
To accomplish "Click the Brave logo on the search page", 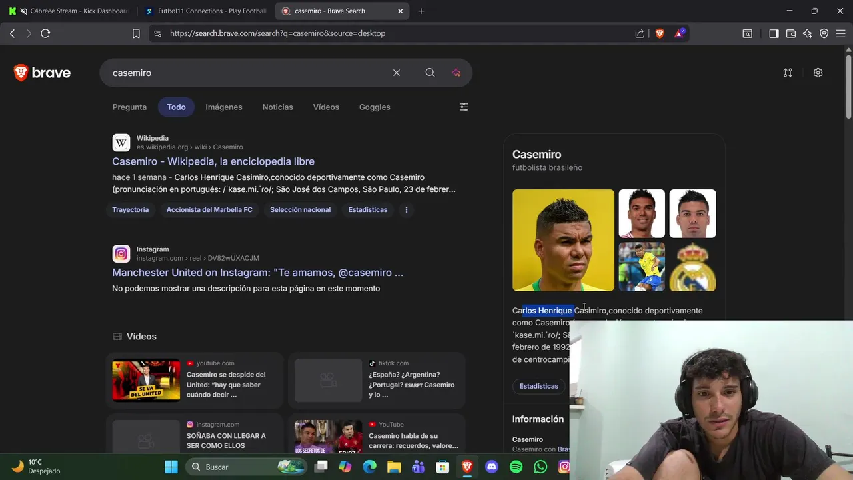I will coord(42,73).
